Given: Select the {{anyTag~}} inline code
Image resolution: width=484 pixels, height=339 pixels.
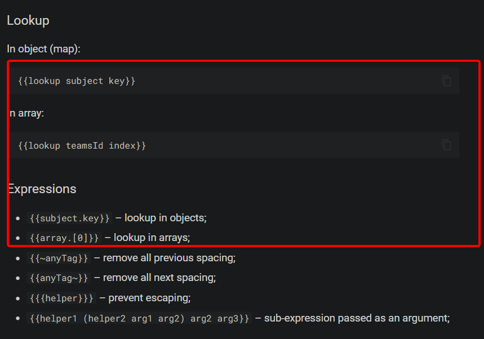Looking at the screenshot, I should [x=59, y=278].
